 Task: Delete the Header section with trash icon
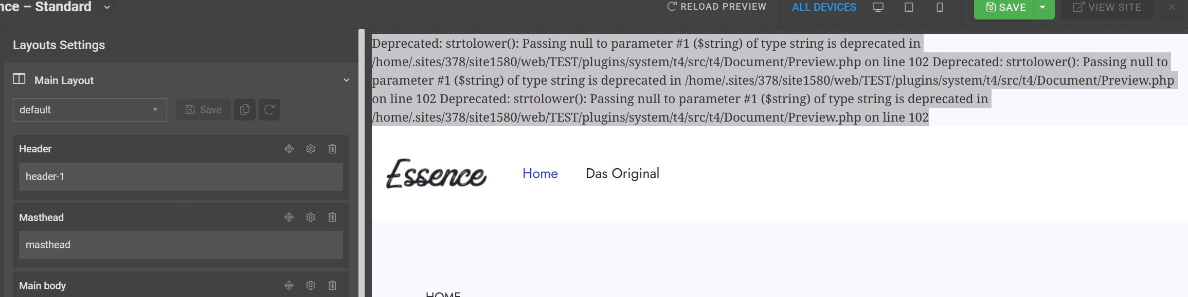pos(332,149)
